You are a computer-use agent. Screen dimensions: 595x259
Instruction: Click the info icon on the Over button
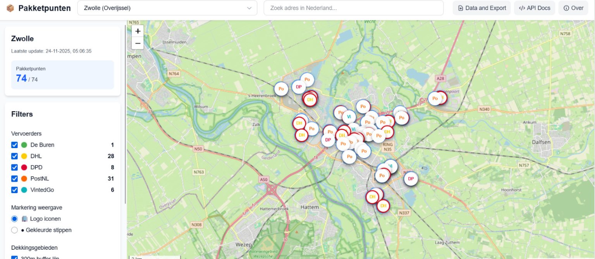click(566, 7)
